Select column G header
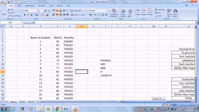 coord(81,26)
